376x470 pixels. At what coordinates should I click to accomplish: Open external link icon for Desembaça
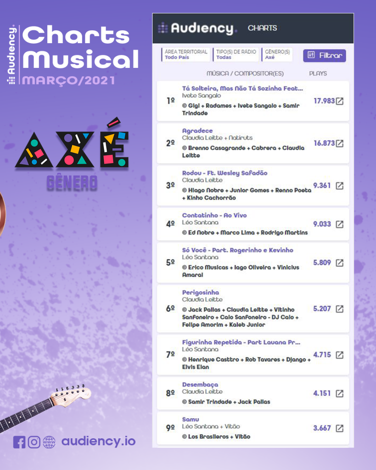[x=339, y=393]
